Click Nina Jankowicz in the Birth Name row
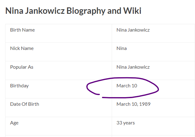195x137 pixels. point(133,30)
